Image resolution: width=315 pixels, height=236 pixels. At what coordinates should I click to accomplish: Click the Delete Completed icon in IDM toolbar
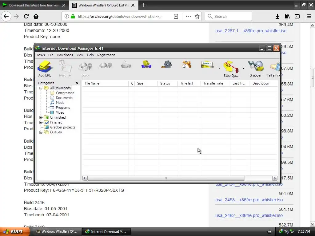point(146,65)
